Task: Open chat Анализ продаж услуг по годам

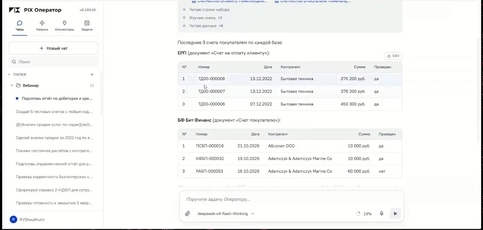Action: 54,125
